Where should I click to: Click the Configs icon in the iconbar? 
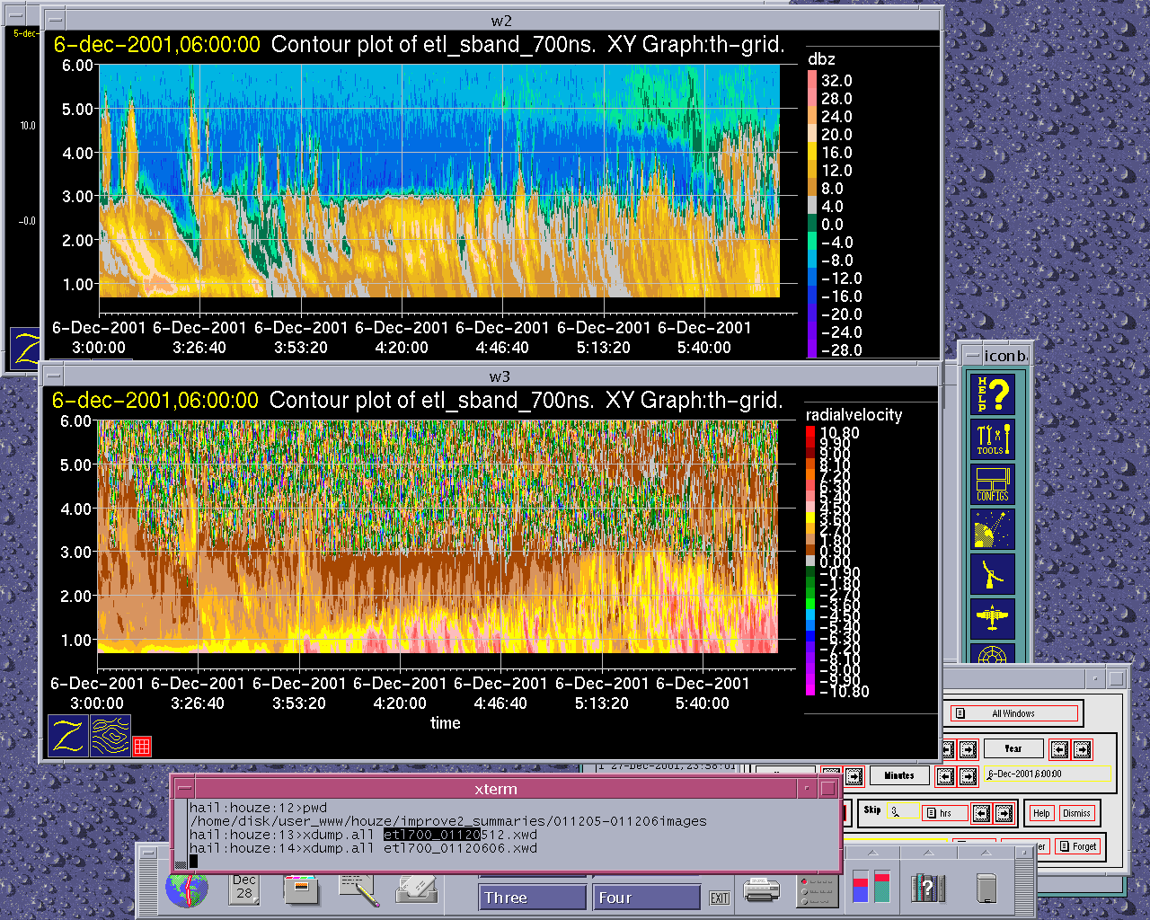point(993,485)
